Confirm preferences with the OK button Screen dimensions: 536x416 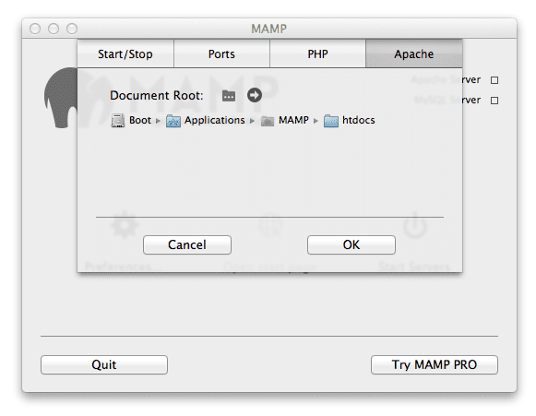coord(351,244)
